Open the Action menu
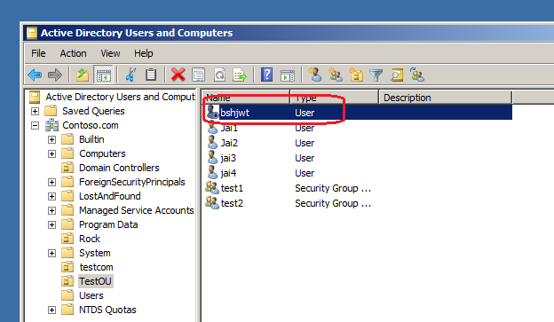 point(73,53)
